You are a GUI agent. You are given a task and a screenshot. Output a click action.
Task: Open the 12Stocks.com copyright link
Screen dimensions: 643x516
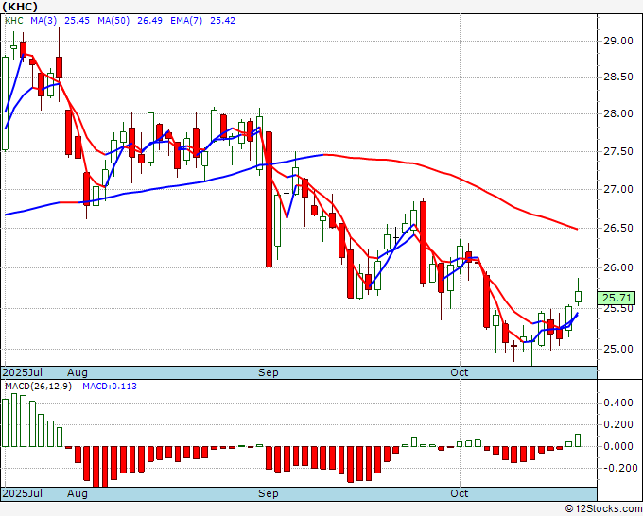click(603, 509)
